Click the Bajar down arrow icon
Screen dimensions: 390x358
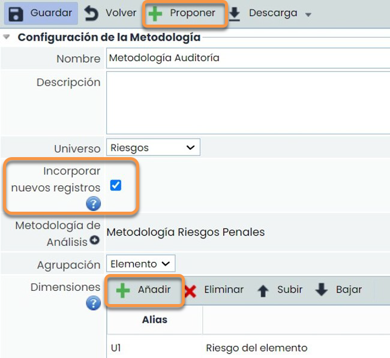tap(322, 290)
